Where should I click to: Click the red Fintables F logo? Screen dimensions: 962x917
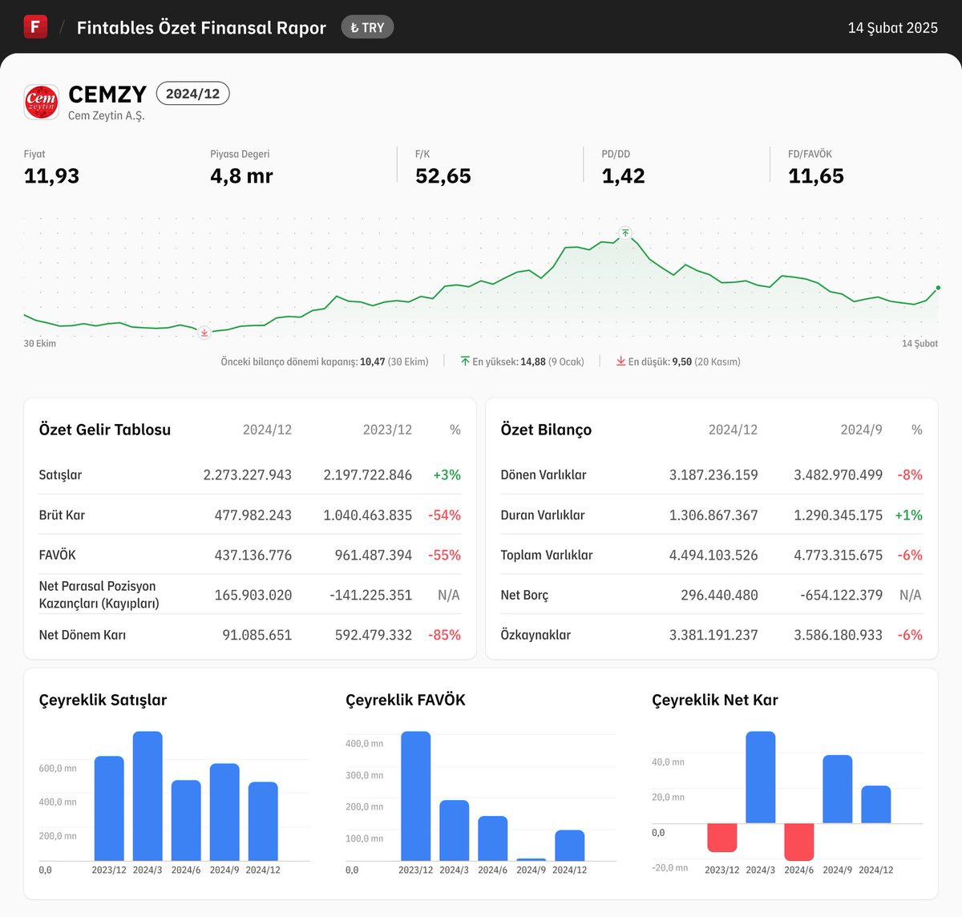pos(35,27)
